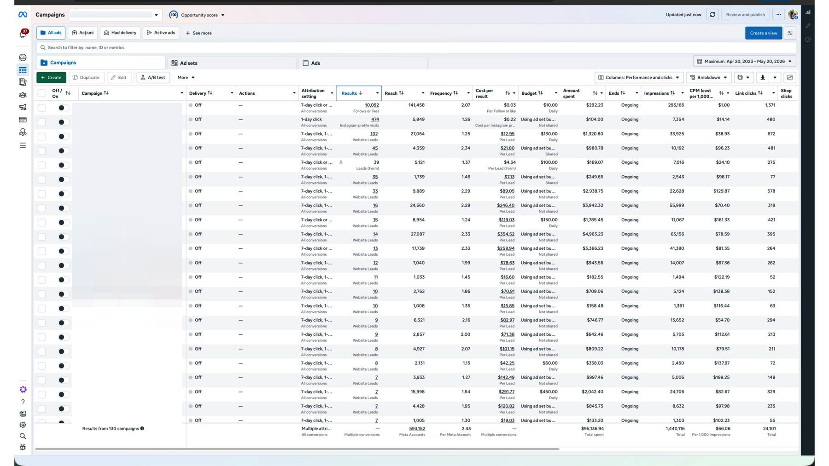Open the More dropdown in the toolbar

tap(186, 77)
